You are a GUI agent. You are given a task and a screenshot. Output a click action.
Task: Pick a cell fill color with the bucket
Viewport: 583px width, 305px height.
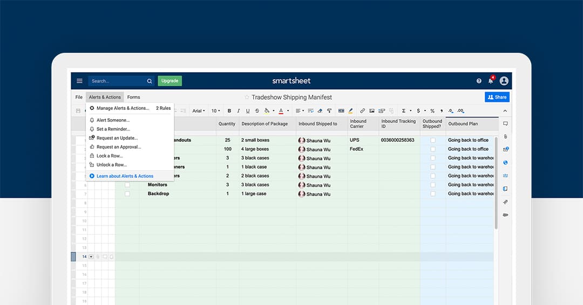[267, 111]
